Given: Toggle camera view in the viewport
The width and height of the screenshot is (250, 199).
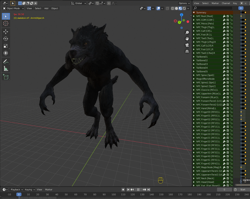Looking at the screenshot, I should pyautogui.click(x=187, y=45).
